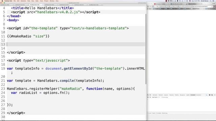
Task: Toggle the Preserve log checkbox
Action: click(161, 97)
